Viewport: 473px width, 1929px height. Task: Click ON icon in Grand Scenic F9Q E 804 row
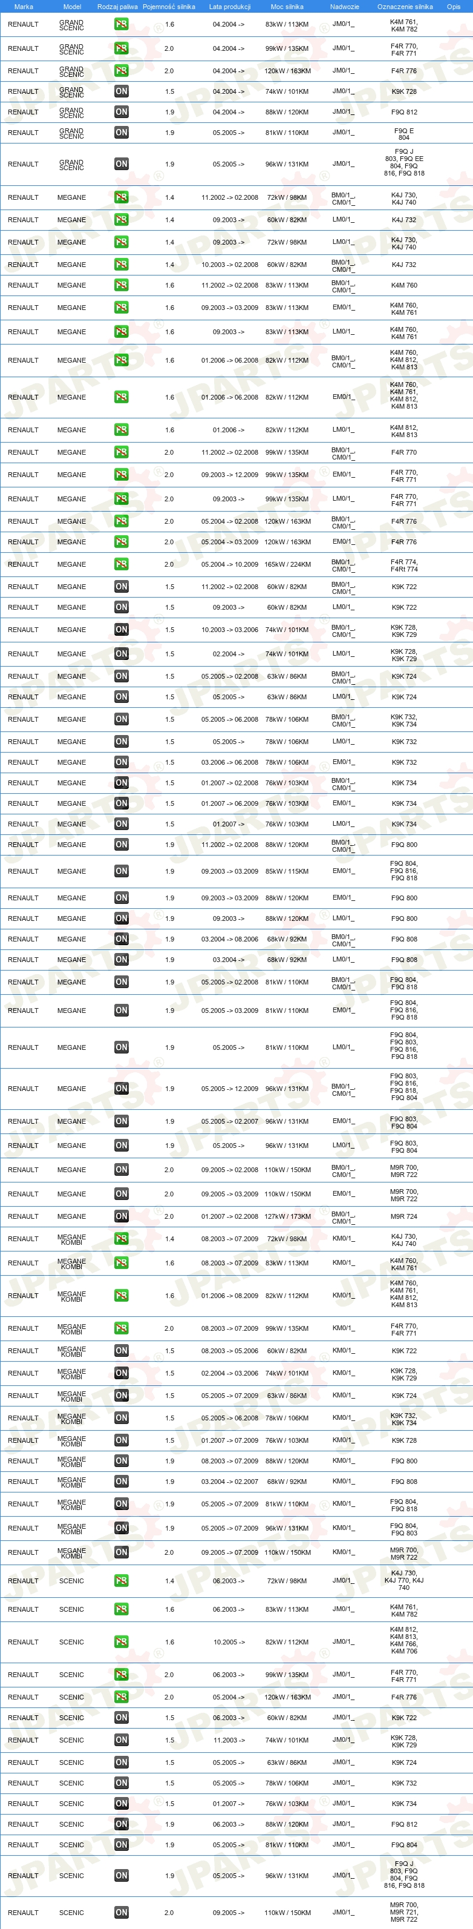point(121,133)
